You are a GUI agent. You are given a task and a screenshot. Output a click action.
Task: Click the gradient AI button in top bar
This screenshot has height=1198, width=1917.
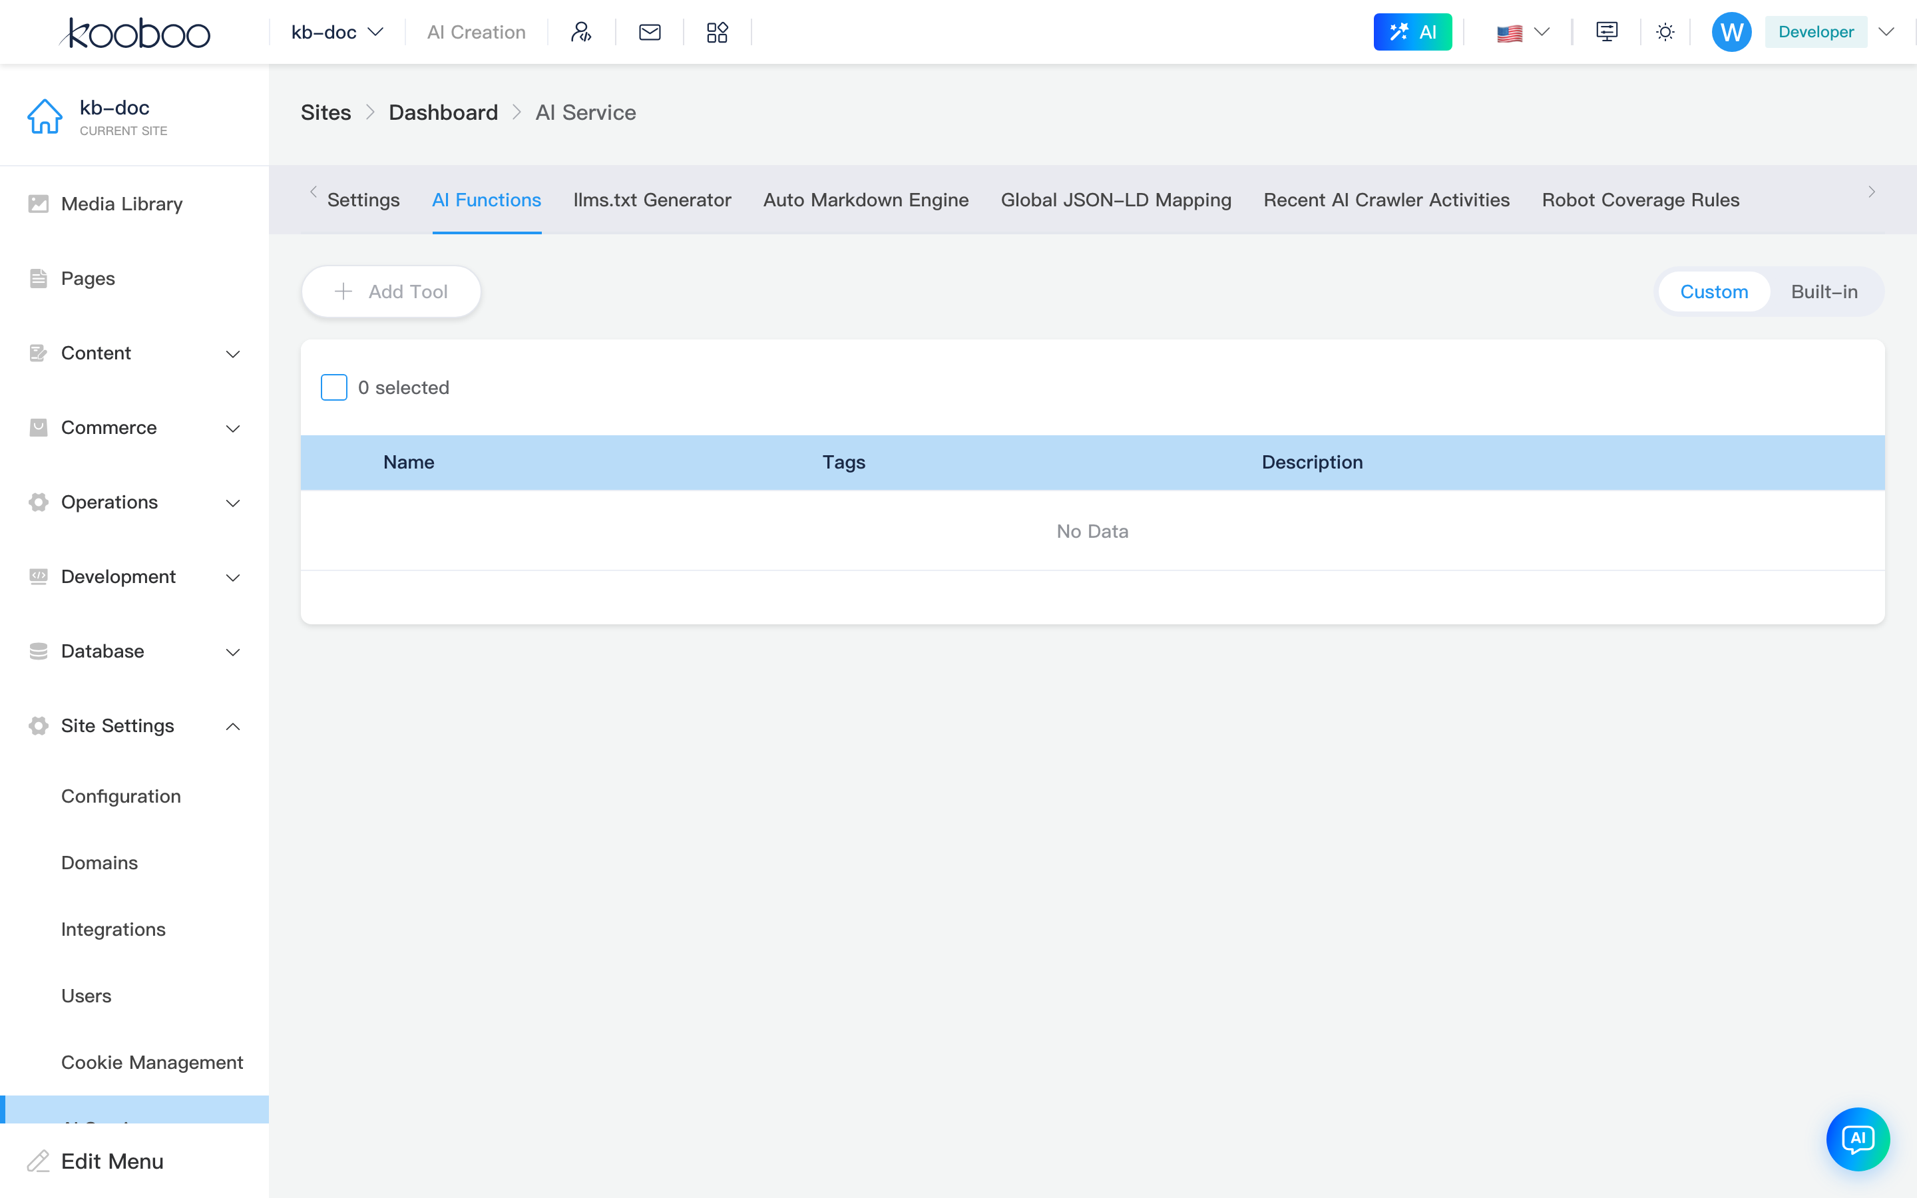pos(1412,32)
